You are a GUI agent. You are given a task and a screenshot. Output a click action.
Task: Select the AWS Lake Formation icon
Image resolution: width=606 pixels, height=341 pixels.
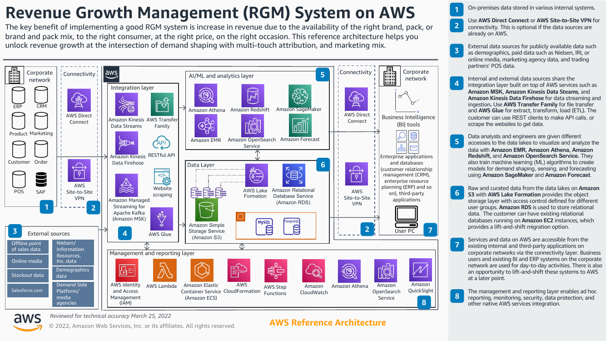pyautogui.click(x=256, y=176)
